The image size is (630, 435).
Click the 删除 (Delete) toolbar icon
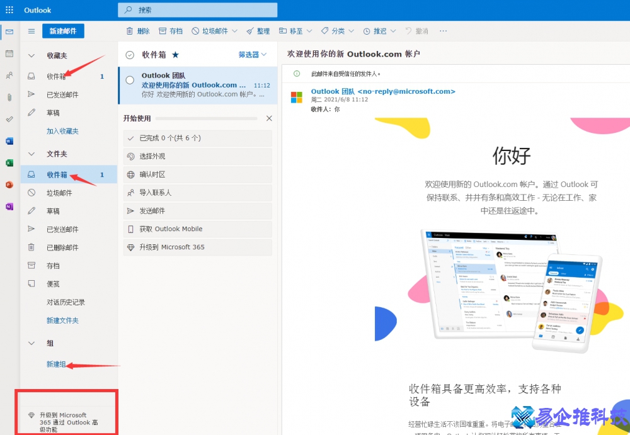pyautogui.click(x=131, y=30)
